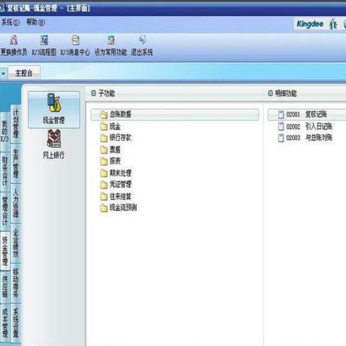Select the 成本管理 side tab

(5, 323)
